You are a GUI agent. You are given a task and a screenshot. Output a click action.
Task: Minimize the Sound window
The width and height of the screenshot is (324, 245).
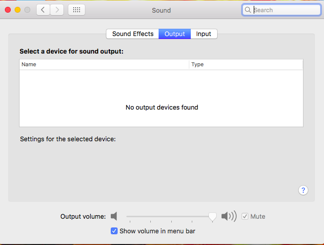click(18, 10)
